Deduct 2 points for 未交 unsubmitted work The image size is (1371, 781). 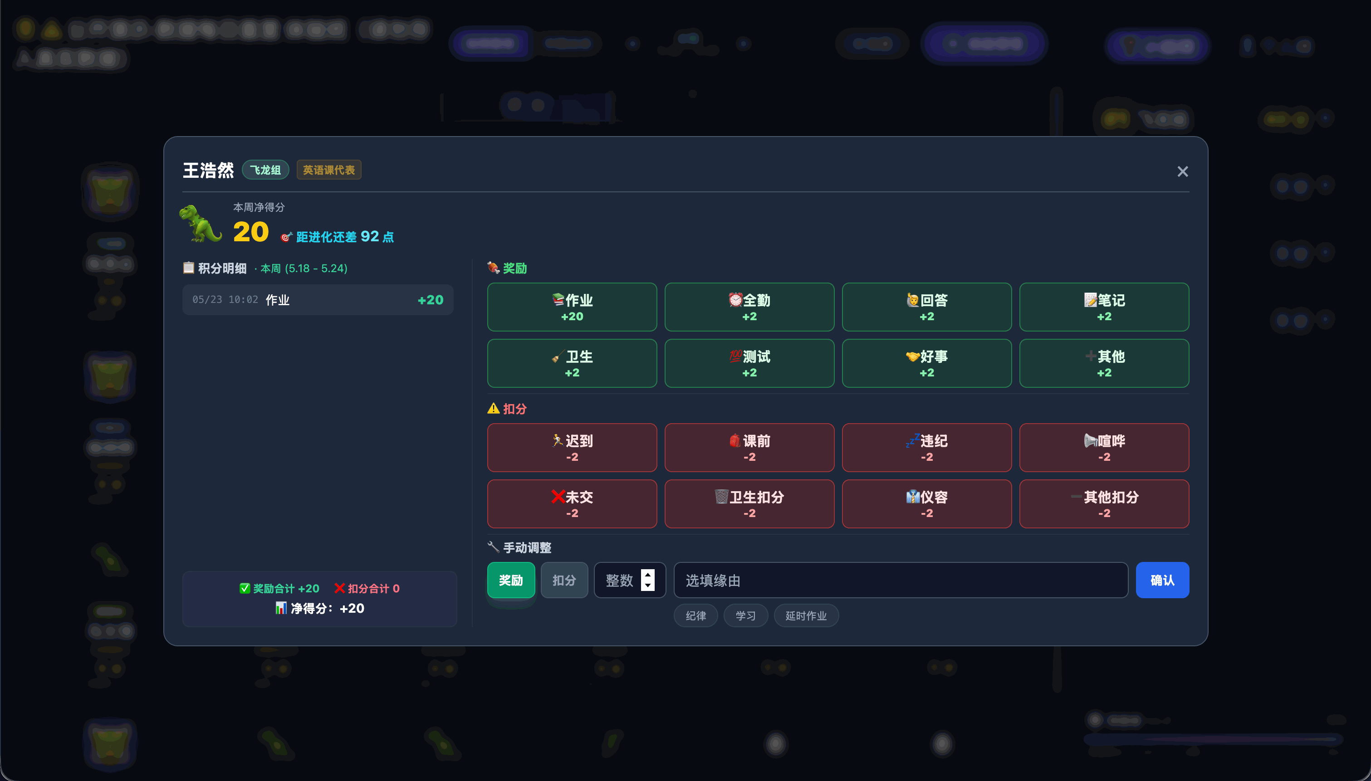[572, 504]
